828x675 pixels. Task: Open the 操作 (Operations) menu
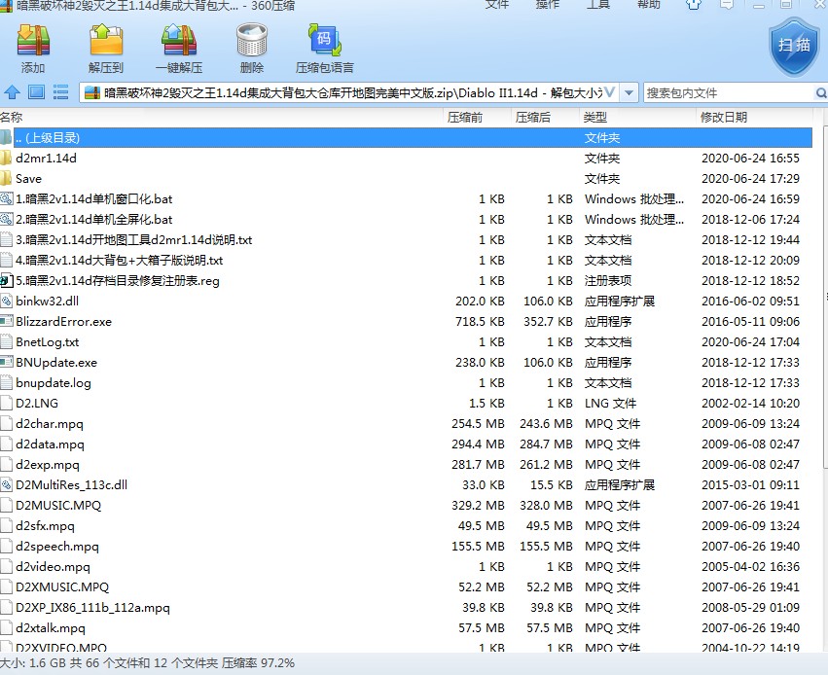point(548,5)
